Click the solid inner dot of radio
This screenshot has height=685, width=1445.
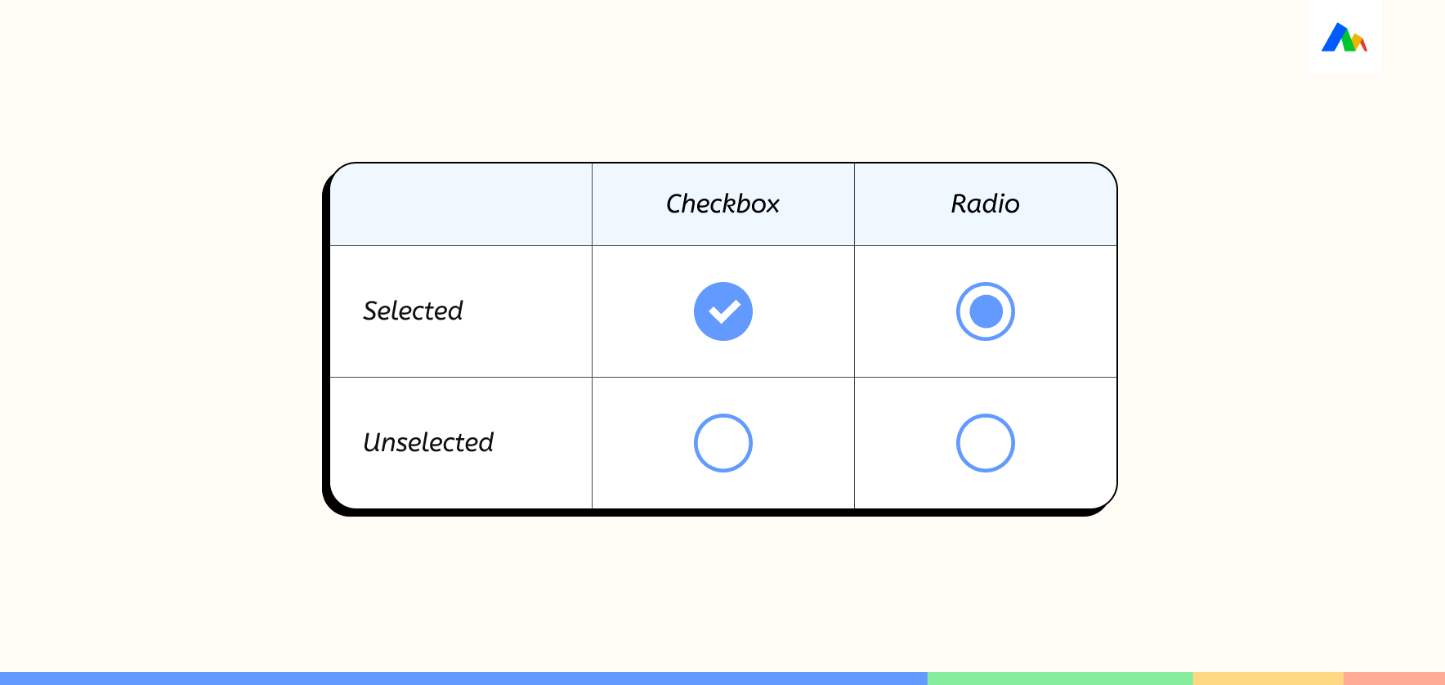(986, 311)
